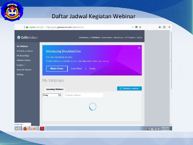Click the page vertical scrollbar thumb
This screenshot has width=193, height=145.
tap(171, 61)
